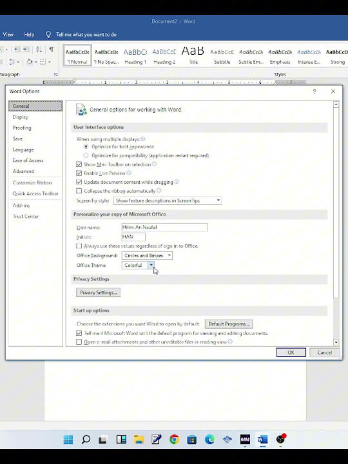Viewport: 348px width, 464px height.
Task: Click the Line Spacing icon in ribbon
Action: coord(12,62)
